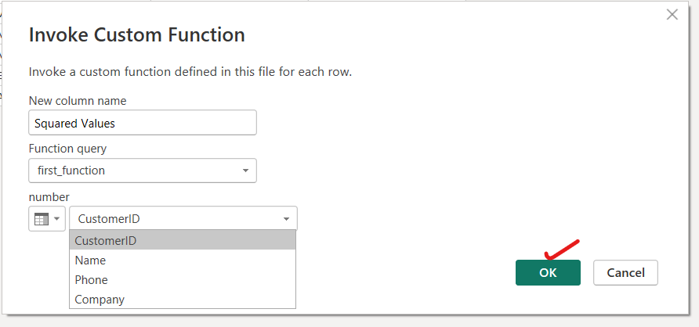Click the Invoke Custom Function title
The image size is (699, 327).
click(x=137, y=35)
